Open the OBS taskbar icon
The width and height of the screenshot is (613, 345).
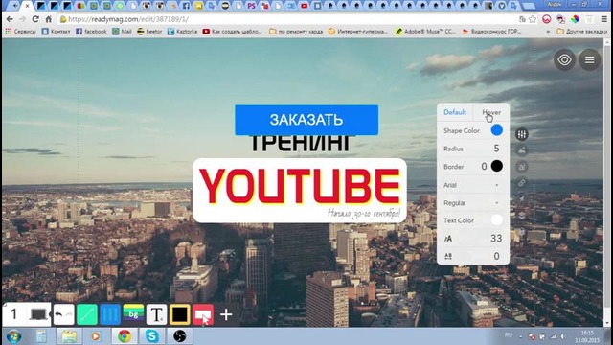coord(180,336)
